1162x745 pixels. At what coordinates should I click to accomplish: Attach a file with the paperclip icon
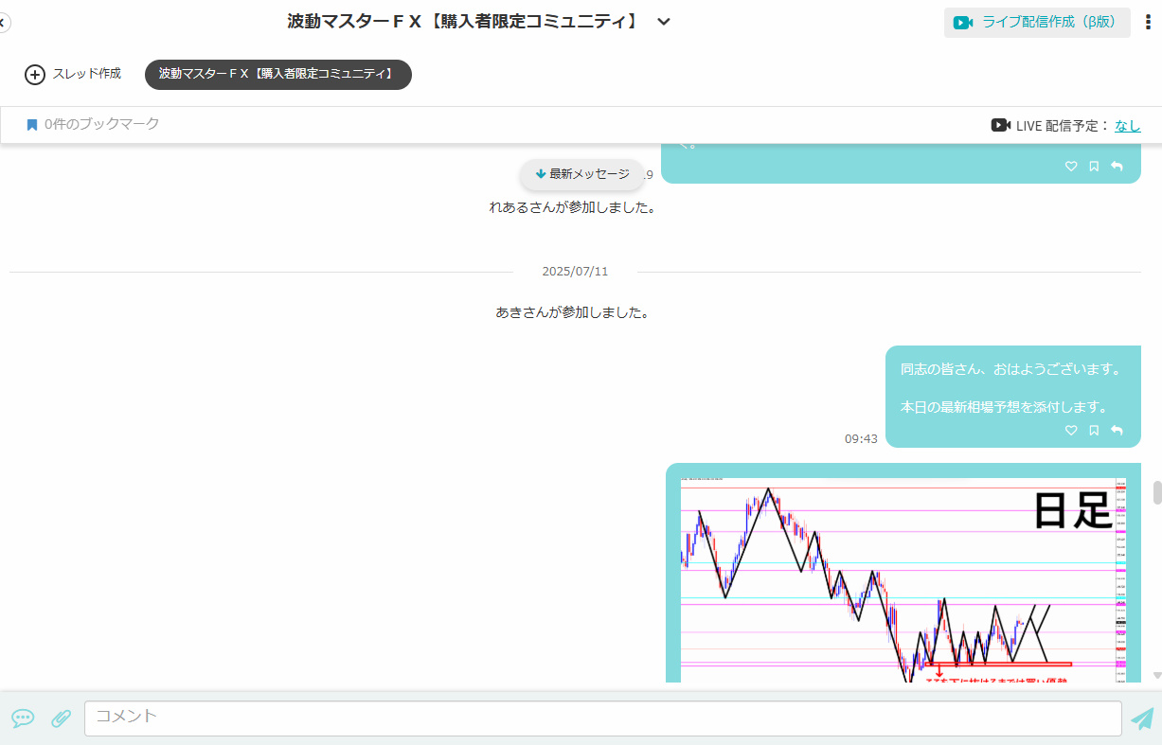[61, 718]
